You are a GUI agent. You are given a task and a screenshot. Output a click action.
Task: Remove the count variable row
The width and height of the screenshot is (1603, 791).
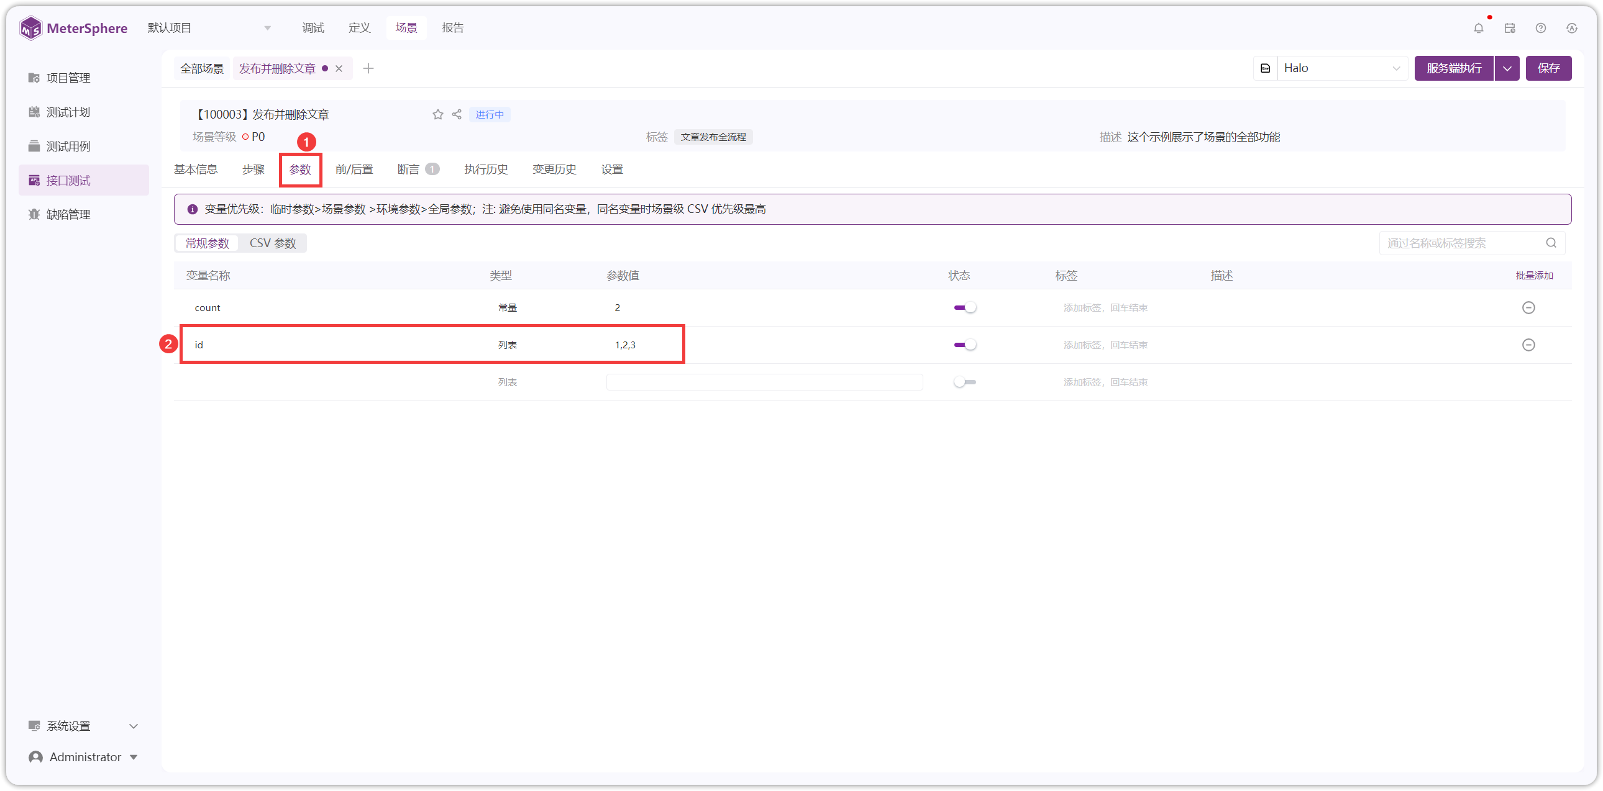click(x=1528, y=308)
